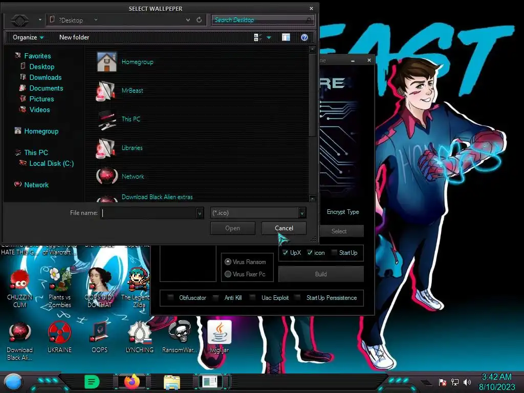This screenshot has height=393, width=524.
Task: Open OOPS desktop icon
Action: [100, 338]
